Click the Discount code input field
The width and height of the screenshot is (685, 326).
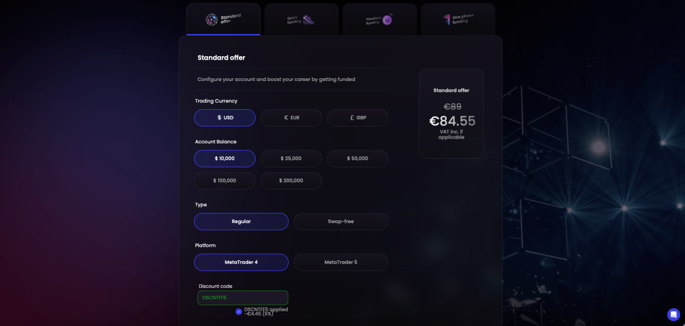[243, 298]
